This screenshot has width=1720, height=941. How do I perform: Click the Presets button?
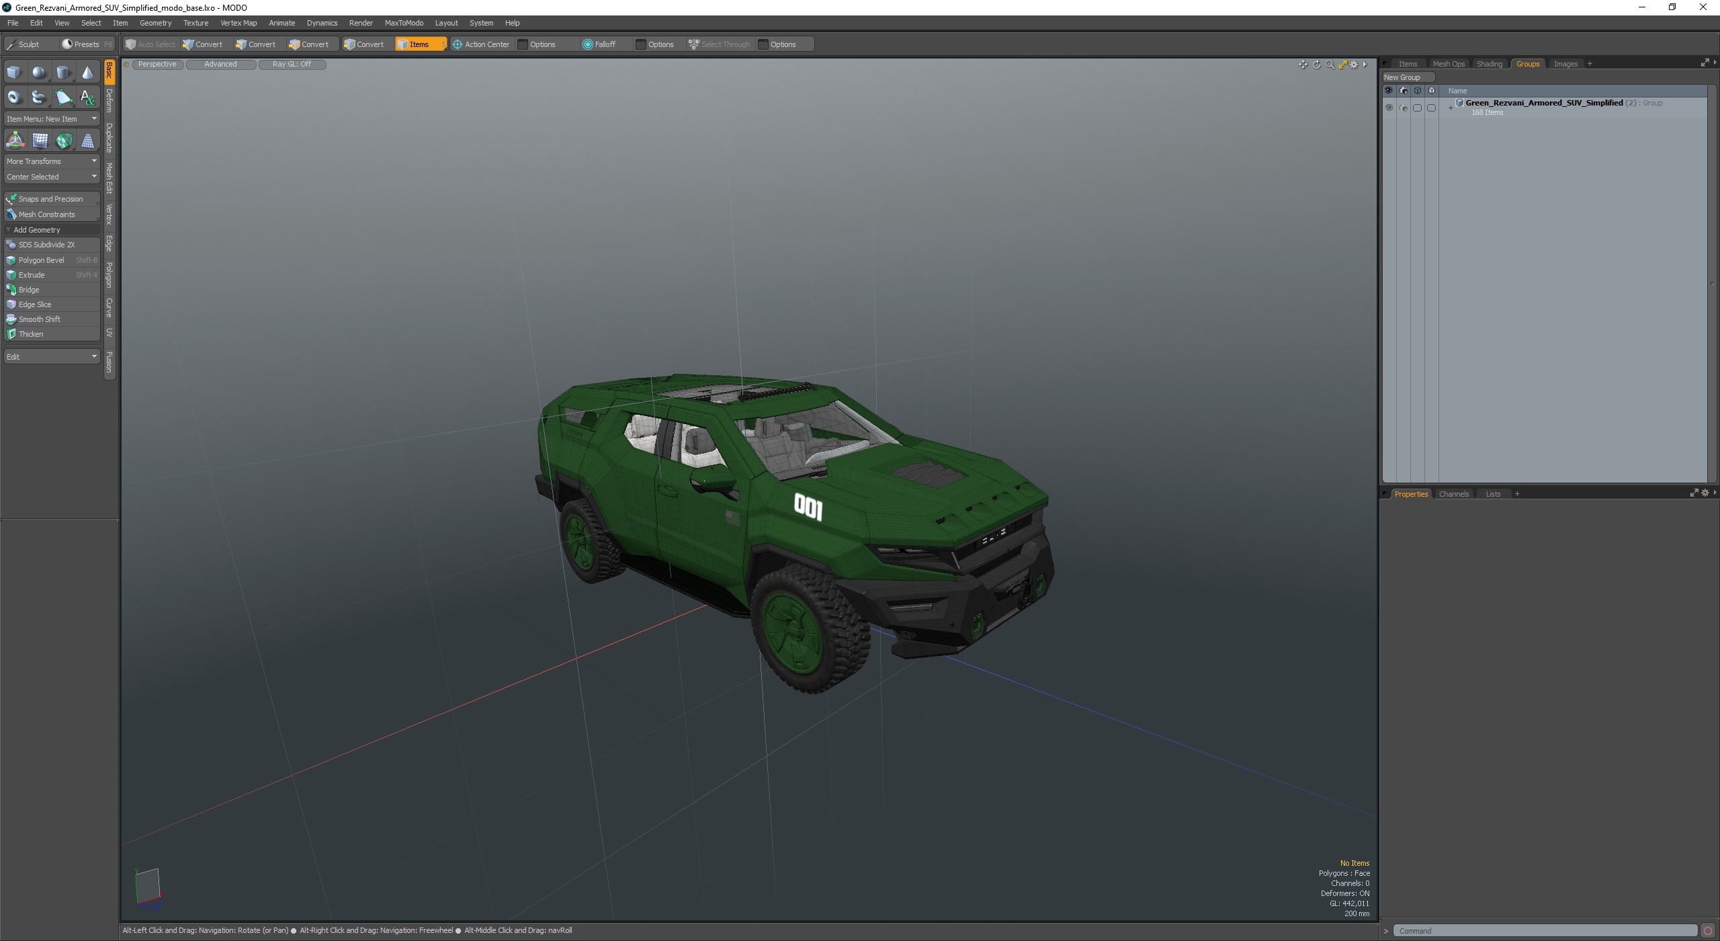pos(87,44)
